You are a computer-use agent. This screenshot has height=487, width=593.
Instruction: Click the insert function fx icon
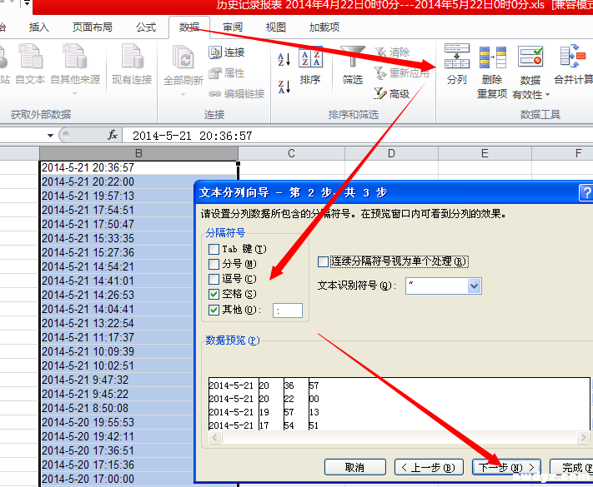pos(113,135)
